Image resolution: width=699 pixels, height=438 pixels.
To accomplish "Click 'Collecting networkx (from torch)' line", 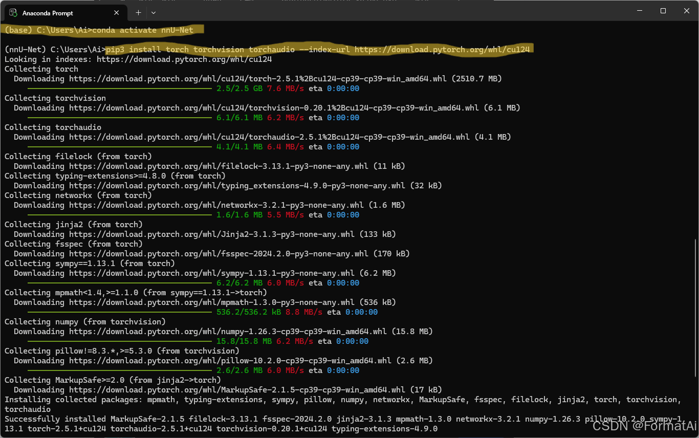I will tap(78, 195).
